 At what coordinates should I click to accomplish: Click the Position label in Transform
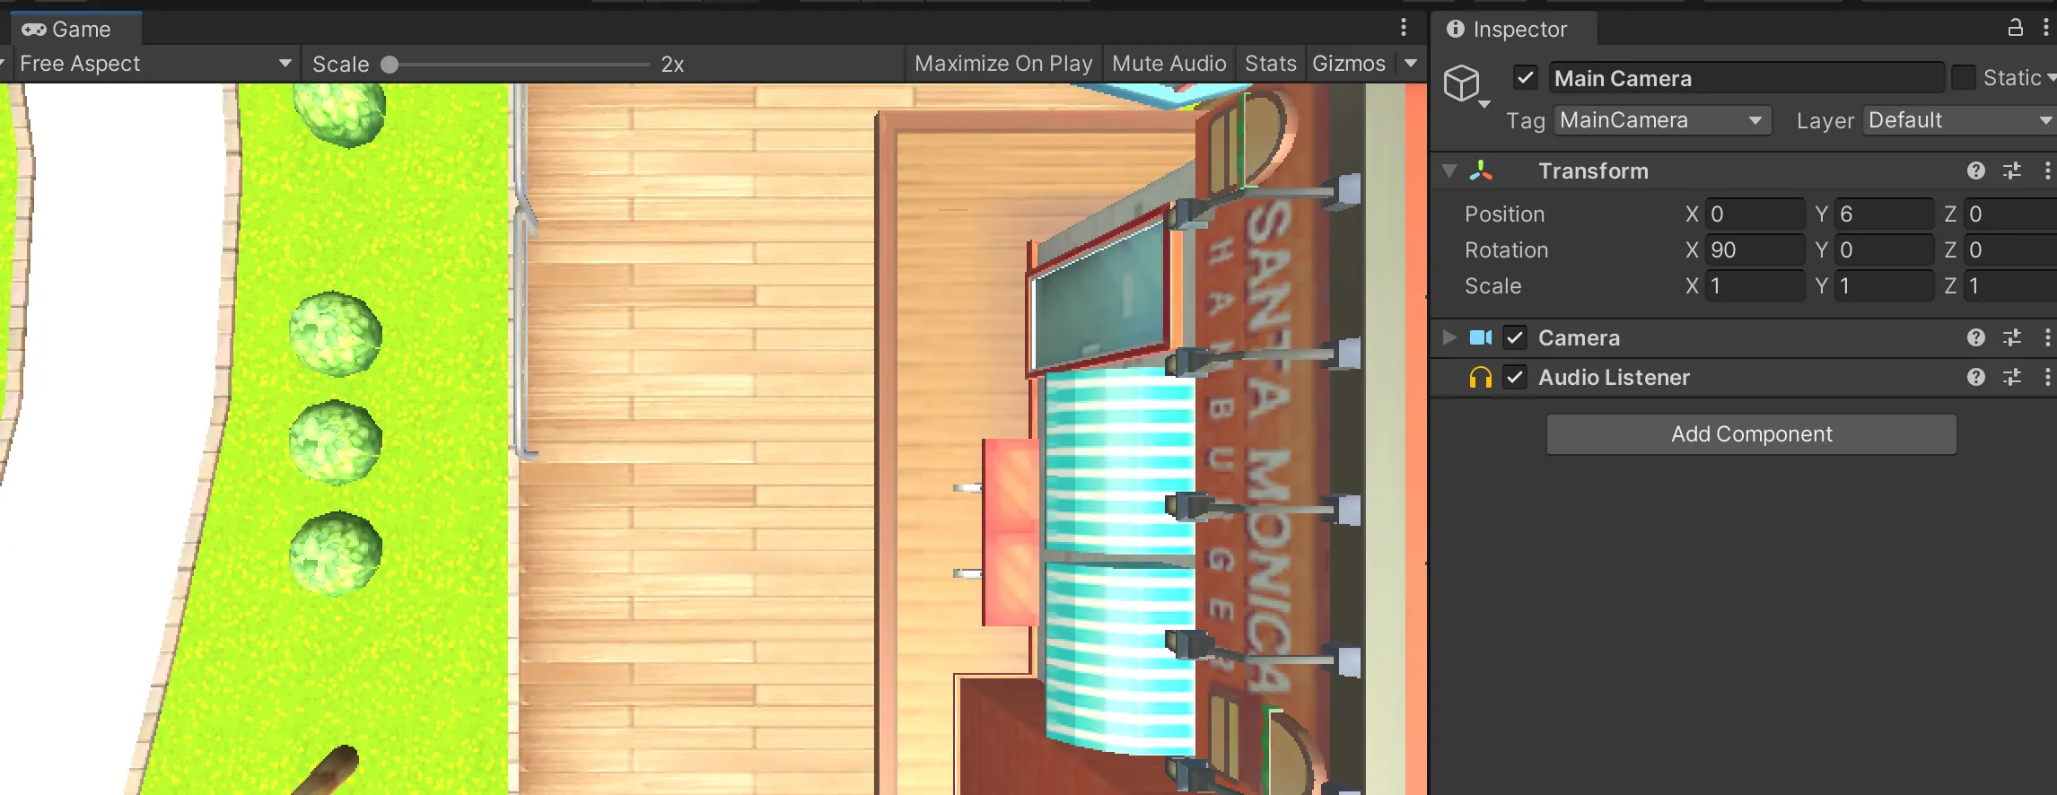1504,214
